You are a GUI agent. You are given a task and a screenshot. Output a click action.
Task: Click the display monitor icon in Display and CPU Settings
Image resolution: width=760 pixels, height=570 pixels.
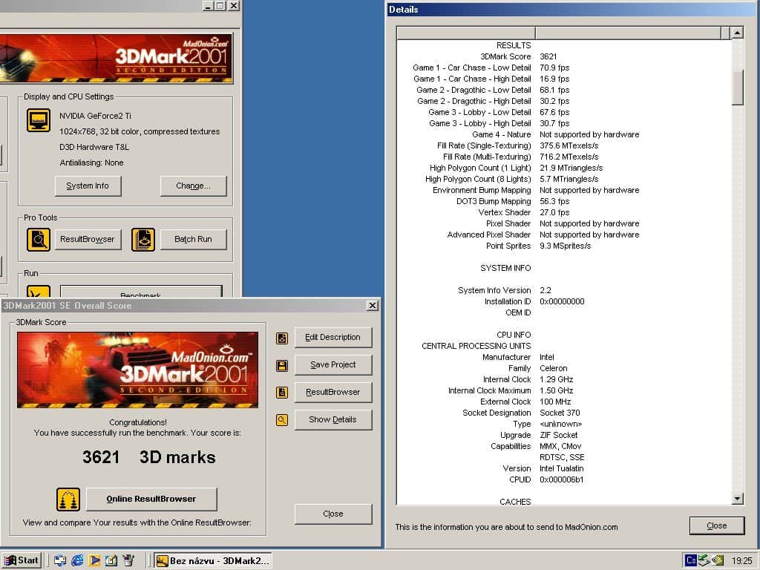tap(39, 120)
